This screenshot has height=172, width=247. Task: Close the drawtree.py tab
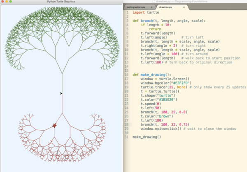pos(184,7)
